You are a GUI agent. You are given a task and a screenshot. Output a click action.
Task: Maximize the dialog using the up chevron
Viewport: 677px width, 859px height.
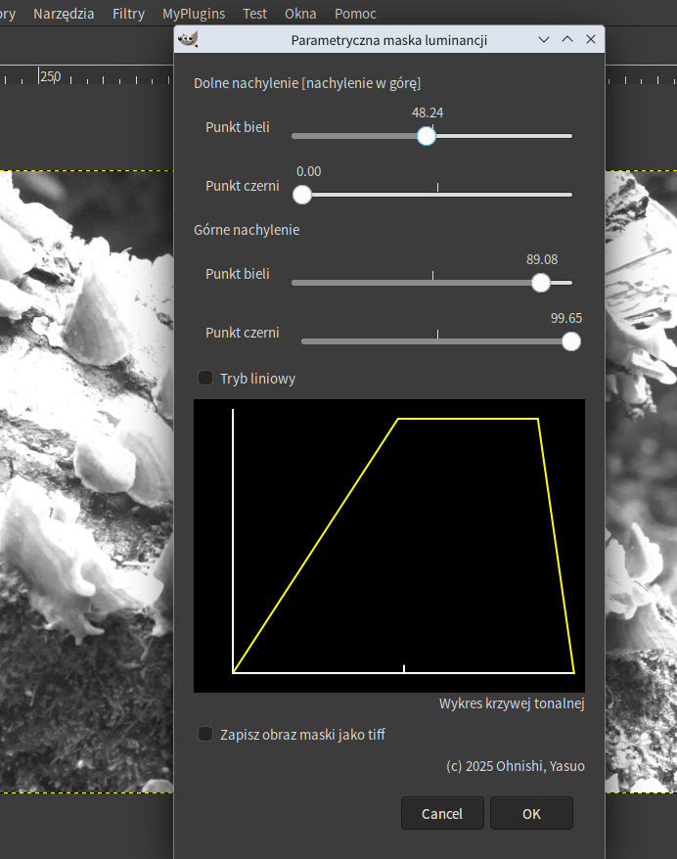pyautogui.click(x=567, y=40)
